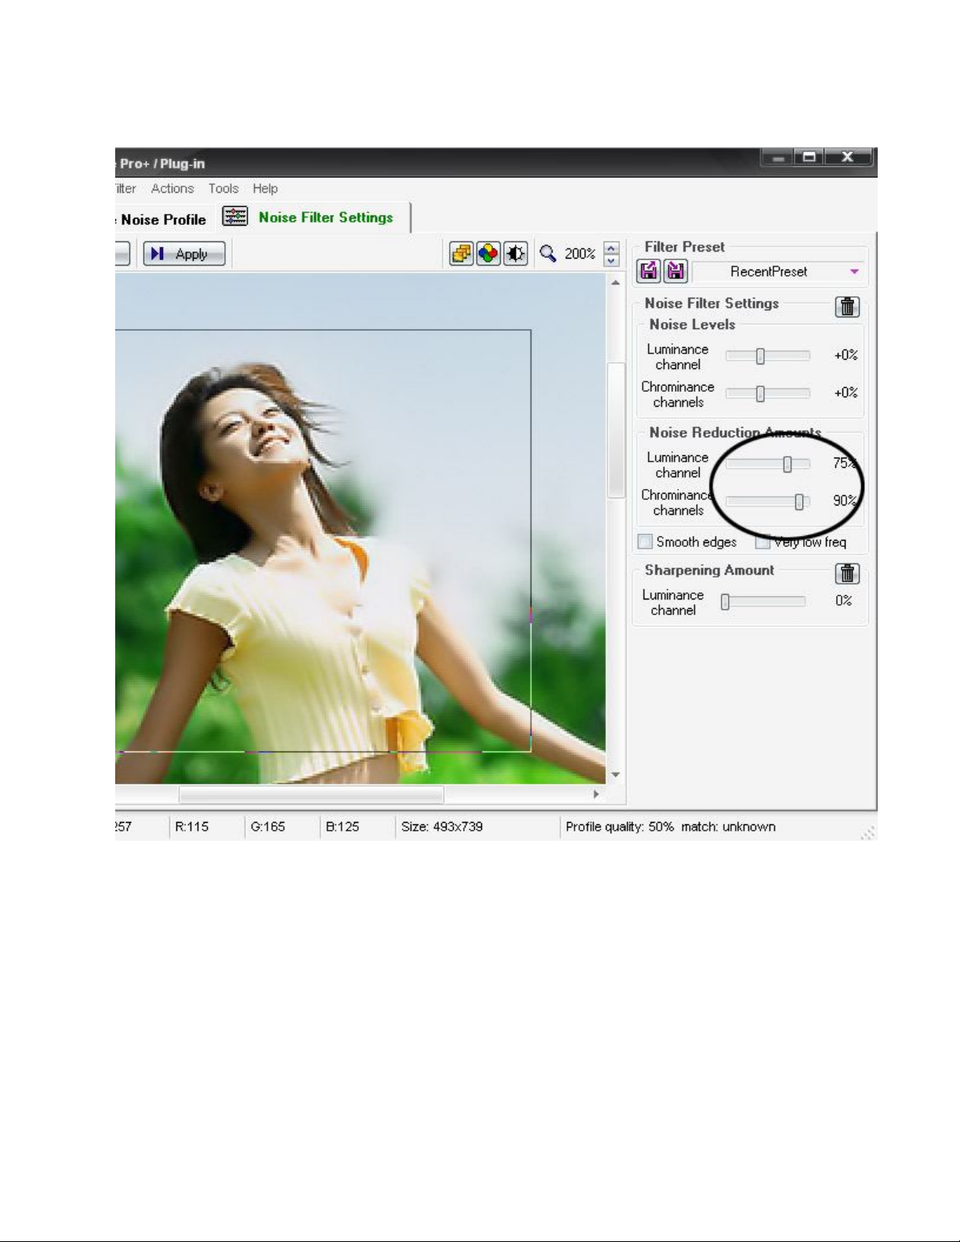This screenshot has height=1242, width=960.
Task: Click the Apply button
Action: (x=184, y=254)
